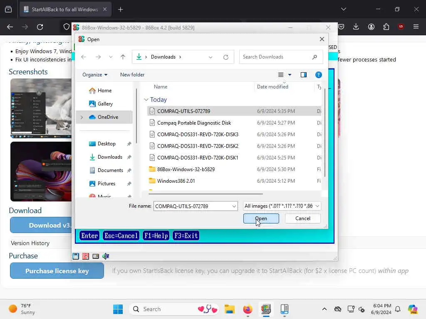Open dialog help question mark icon
426x319 pixels.
point(318,75)
